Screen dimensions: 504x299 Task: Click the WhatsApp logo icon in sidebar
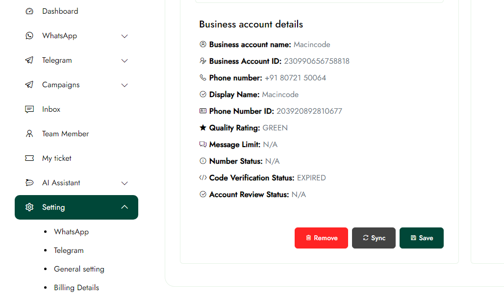29,36
